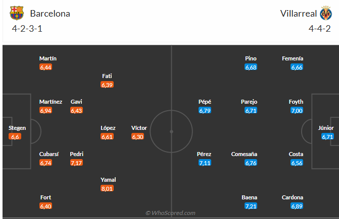Select Cardona's 6,89 rating badge
Viewport: 339px width, 219px height.
point(297,206)
